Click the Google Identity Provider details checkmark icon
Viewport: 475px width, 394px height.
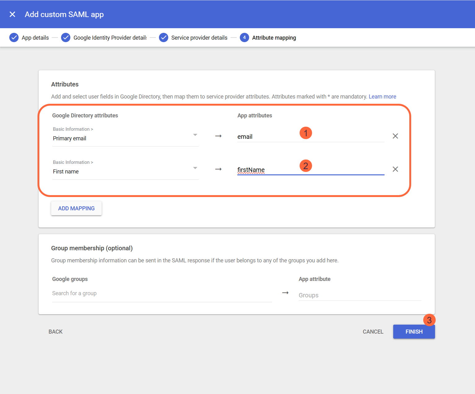66,37
